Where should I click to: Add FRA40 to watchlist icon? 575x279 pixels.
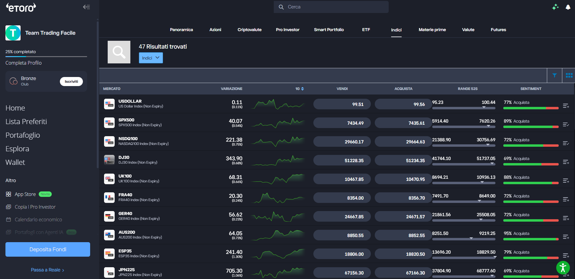tap(566, 199)
